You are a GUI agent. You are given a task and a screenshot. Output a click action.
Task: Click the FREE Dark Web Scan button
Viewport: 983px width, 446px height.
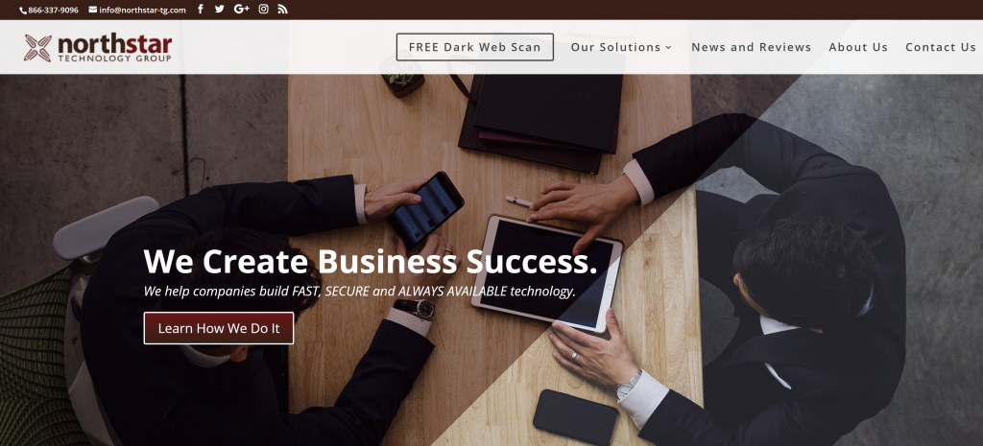point(474,47)
